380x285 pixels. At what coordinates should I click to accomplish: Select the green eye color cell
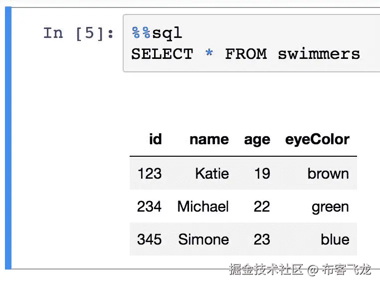330,207
